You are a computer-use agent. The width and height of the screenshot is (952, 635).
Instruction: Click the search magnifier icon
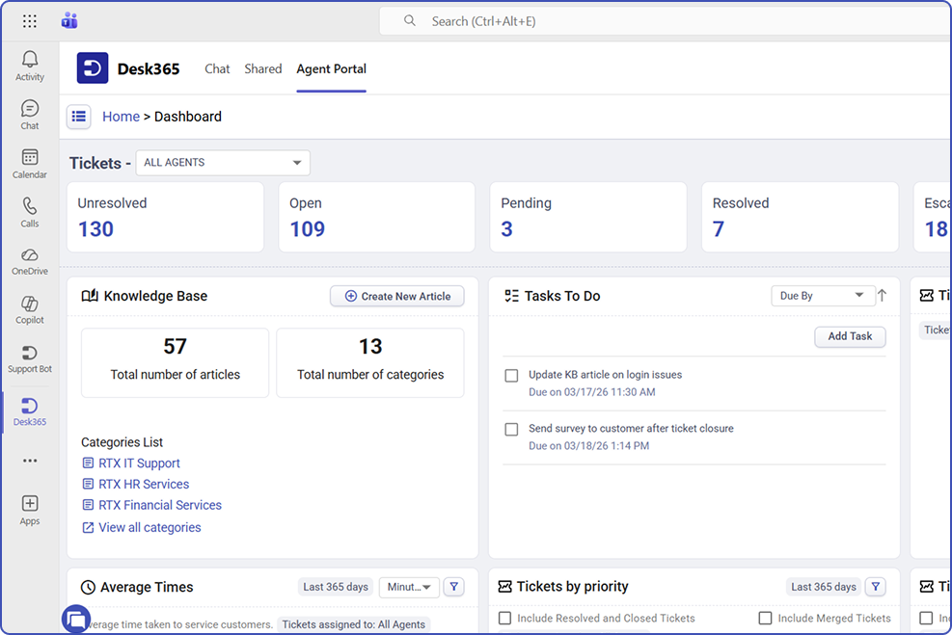click(410, 20)
